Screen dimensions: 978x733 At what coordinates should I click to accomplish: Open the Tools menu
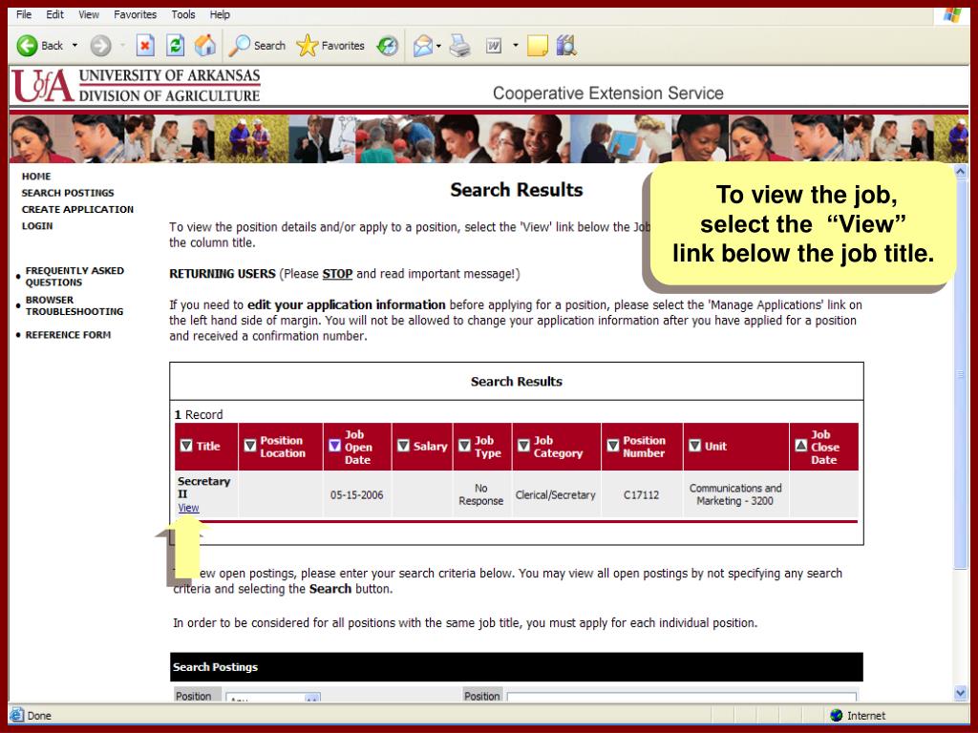[x=183, y=14]
